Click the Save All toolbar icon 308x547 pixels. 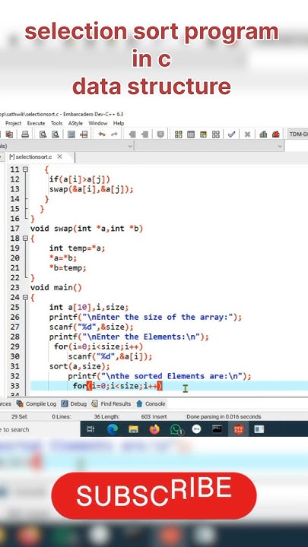(x=9, y=134)
